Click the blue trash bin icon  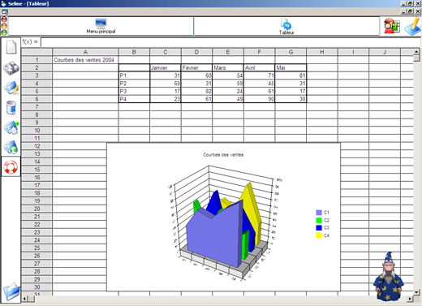point(11,108)
